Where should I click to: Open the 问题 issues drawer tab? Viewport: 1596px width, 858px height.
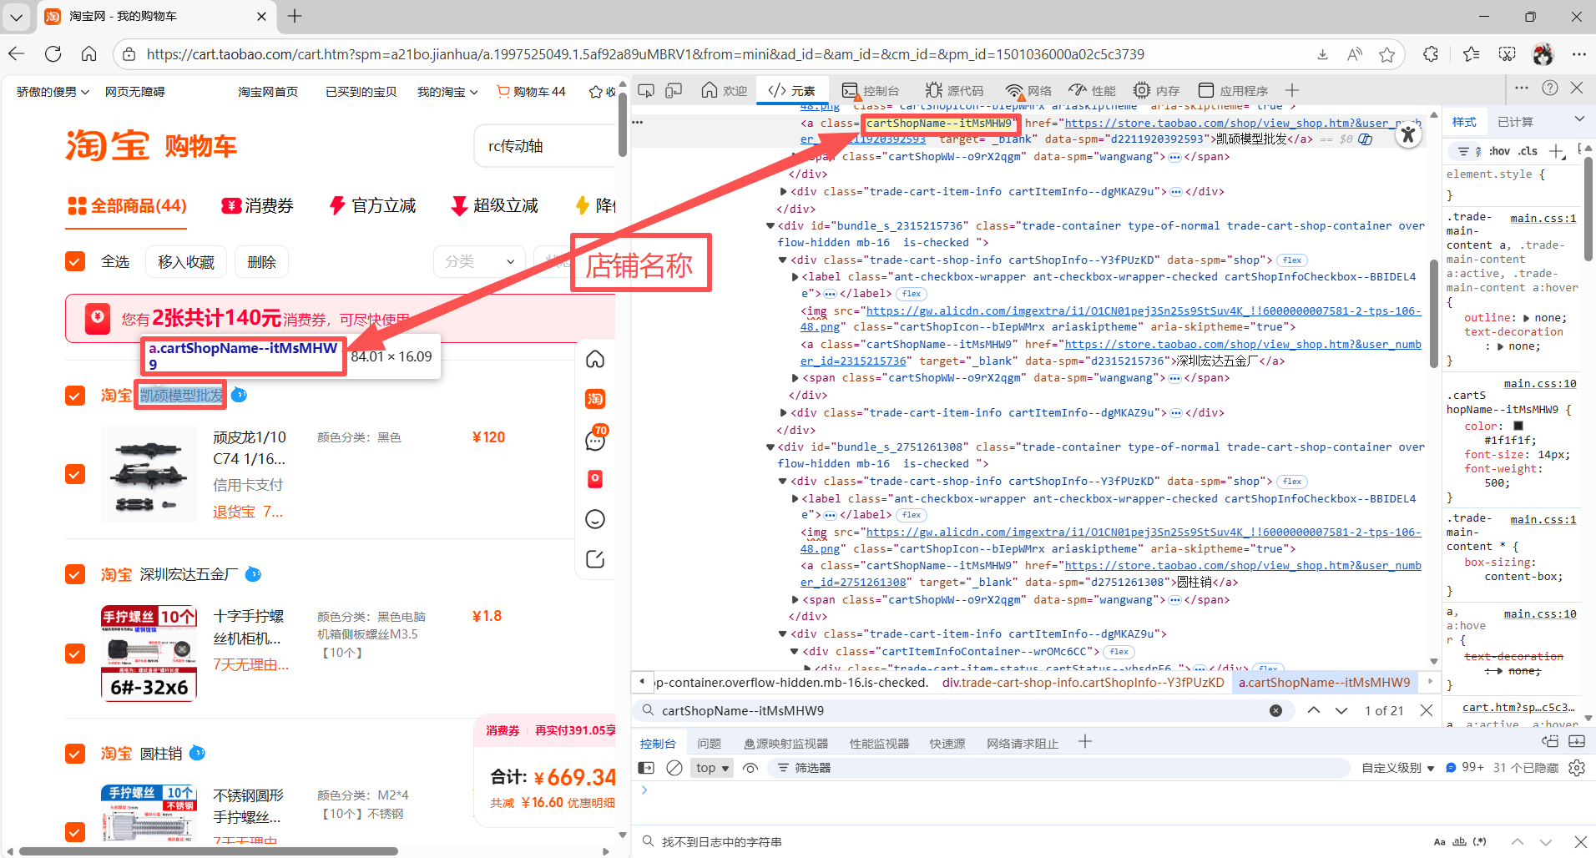click(709, 744)
